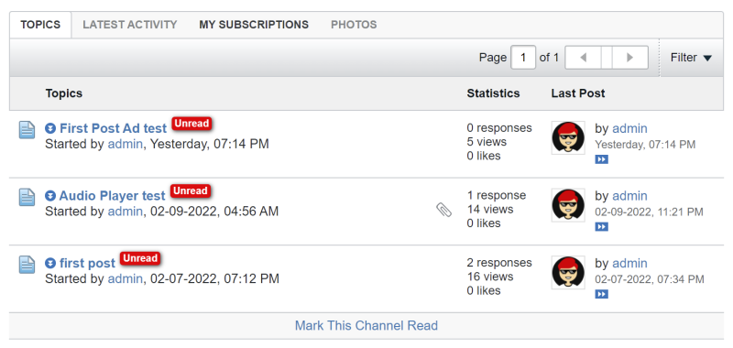Expand preview arrow for first post topic
This screenshot has height=348, width=733.
[50, 263]
